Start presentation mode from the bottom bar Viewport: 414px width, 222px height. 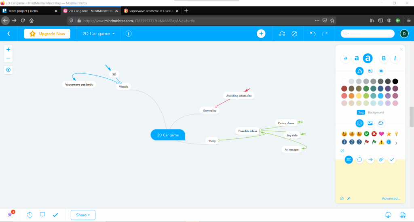point(42,215)
